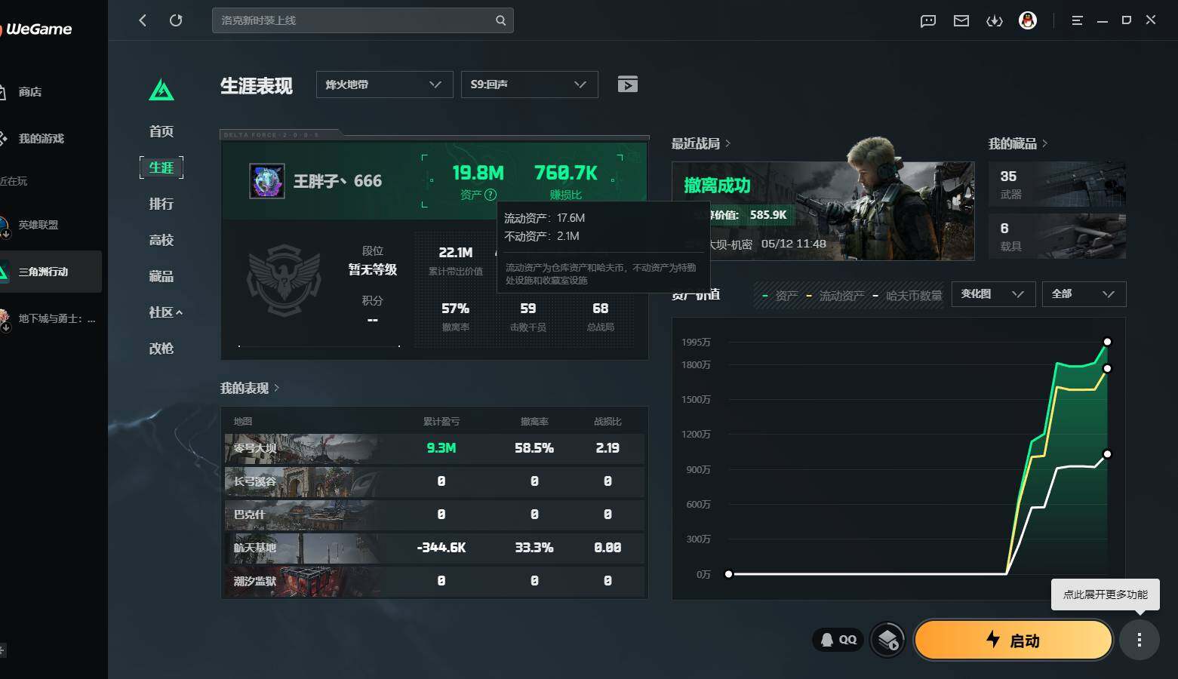Open the chat messages icon
Screen dimensions: 1178x679
[x=928, y=21]
